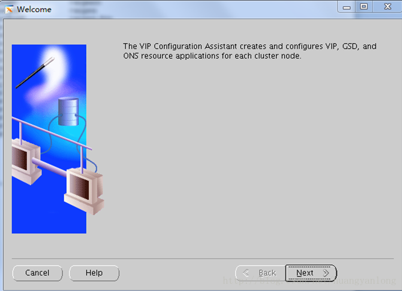This screenshot has height=291, width=402.
Task: Click the Oracle app icon in the title bar
Action: 9,9
